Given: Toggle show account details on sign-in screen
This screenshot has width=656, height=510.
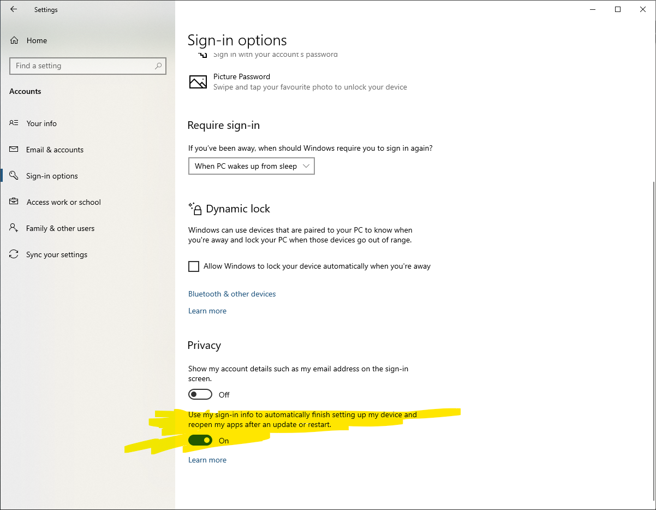Looking at the screenshot, I should tap(200, 394).
